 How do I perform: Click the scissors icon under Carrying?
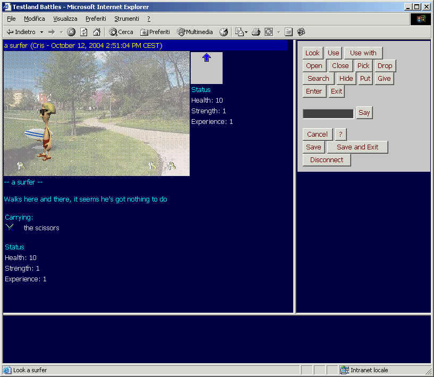pyautogui.click(x=10, y=228)
